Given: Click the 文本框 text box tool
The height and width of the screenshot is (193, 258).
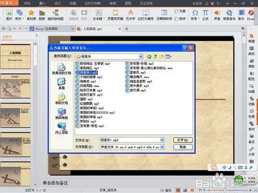Looking at the screenshot, I should pyautogui.click(x=98, y=15).
